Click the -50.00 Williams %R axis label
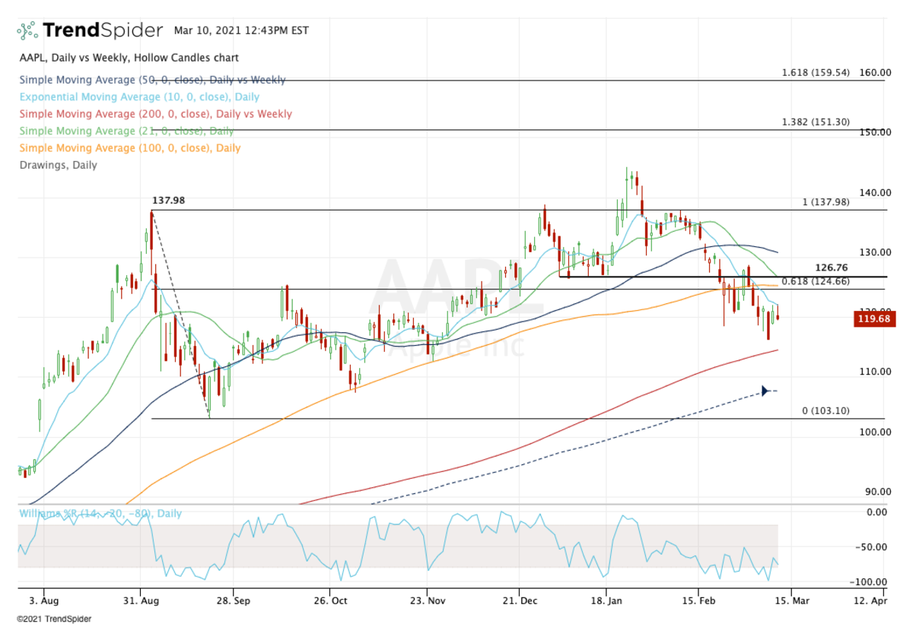This screenshot has width=913, height=627. [x=872, y=547]
